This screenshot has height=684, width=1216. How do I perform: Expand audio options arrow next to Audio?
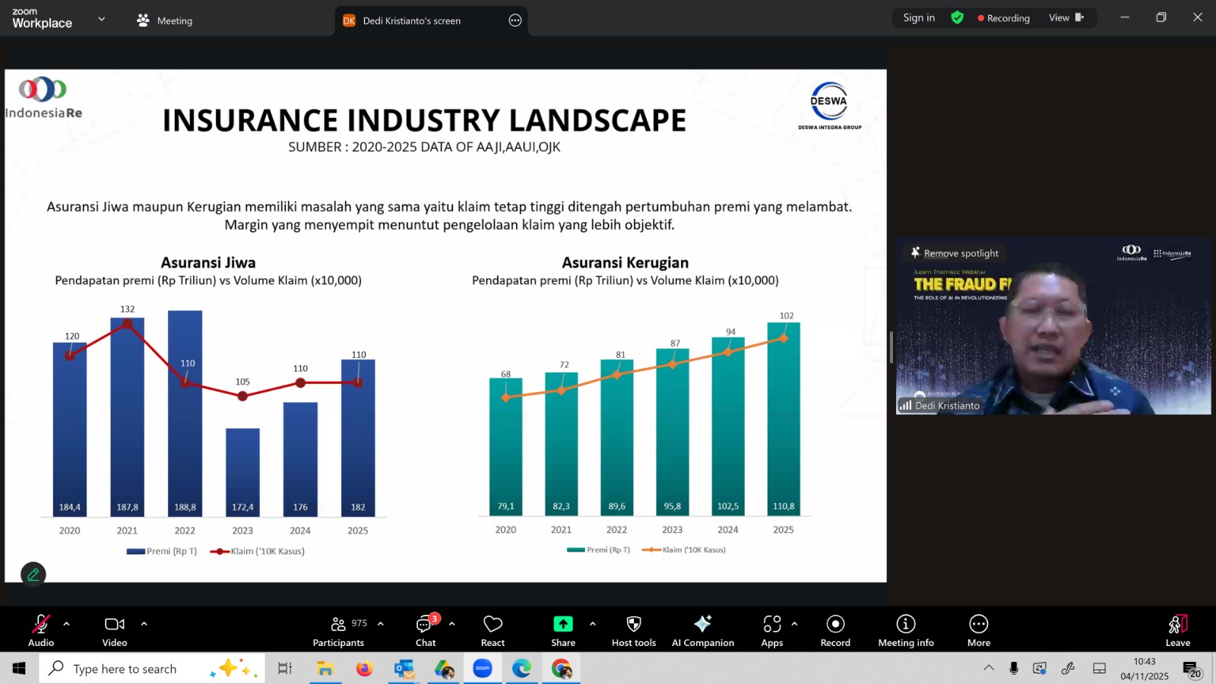(67, 624)
